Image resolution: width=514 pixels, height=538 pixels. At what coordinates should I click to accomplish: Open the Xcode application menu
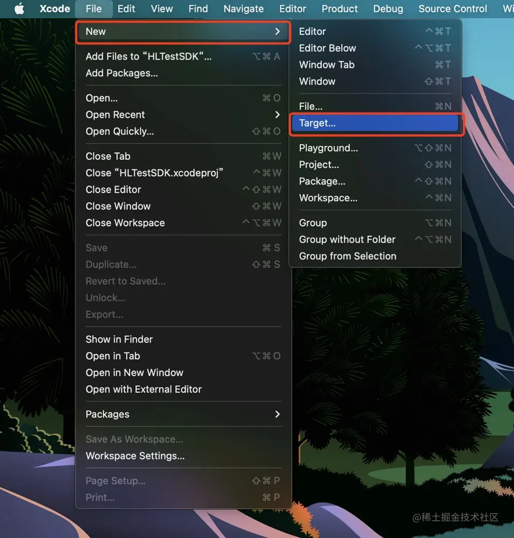coord(54,9)
